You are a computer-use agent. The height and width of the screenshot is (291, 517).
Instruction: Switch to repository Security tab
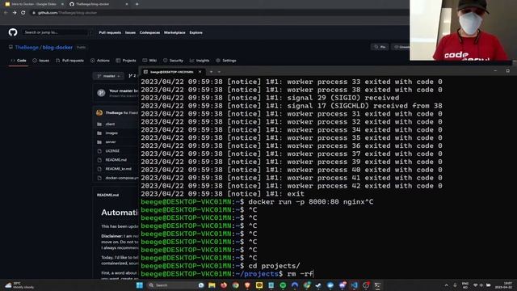coord(173,61)
